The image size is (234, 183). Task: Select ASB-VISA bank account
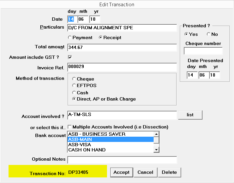point(111,145)
